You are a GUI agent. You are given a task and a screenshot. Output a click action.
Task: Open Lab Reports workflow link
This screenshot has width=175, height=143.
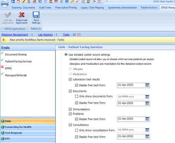[x=45, y=35]
